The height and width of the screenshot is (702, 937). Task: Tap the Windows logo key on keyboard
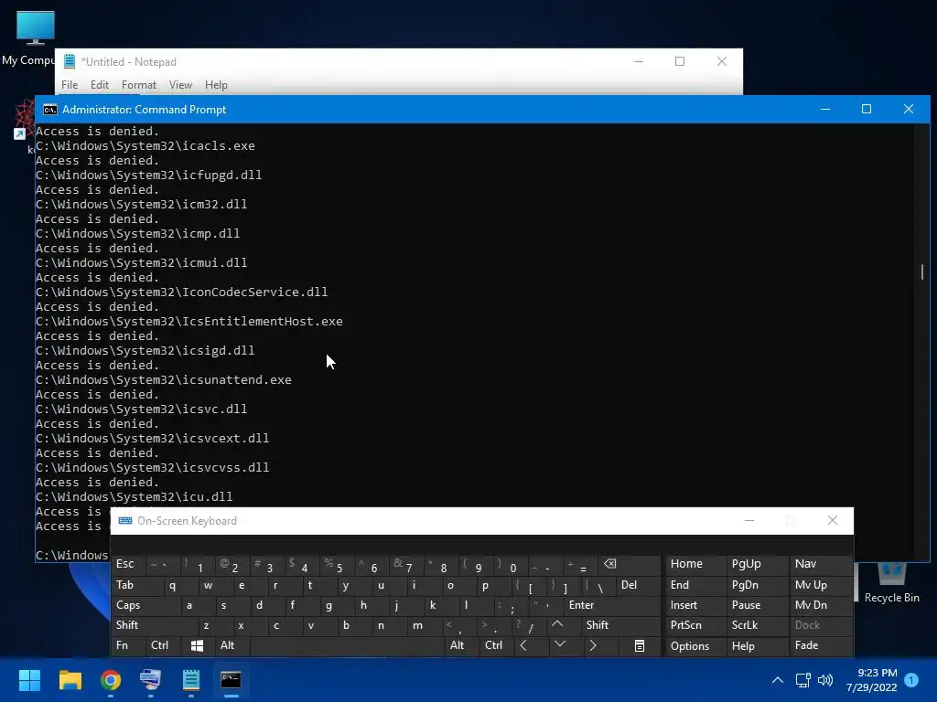tap(198, 645)
